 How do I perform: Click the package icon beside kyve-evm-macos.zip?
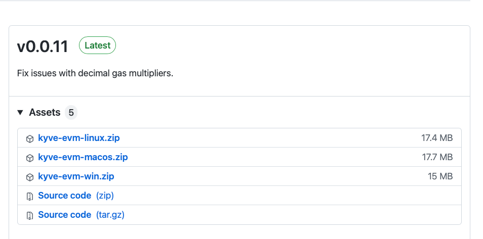click(30, 158)
